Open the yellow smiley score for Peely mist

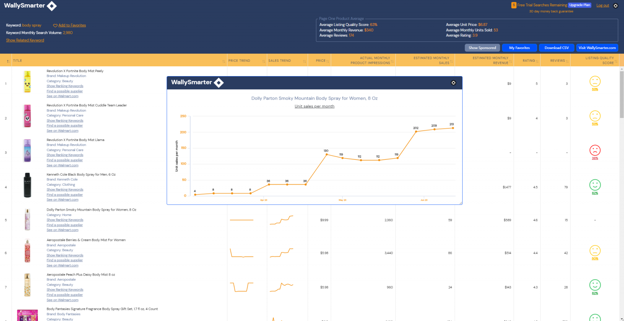[x=595, y=81]
